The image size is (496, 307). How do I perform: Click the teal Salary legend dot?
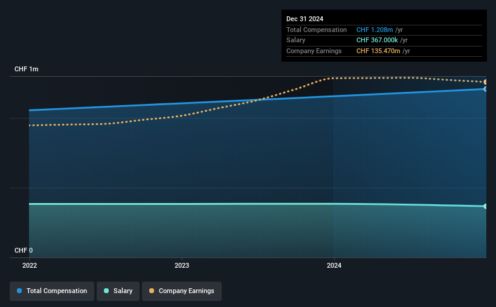pyautogui.click(x=106, y=291)
